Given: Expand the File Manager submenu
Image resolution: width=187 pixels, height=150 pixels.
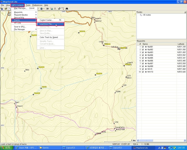Looking at the screenshot, I should 24,29.
